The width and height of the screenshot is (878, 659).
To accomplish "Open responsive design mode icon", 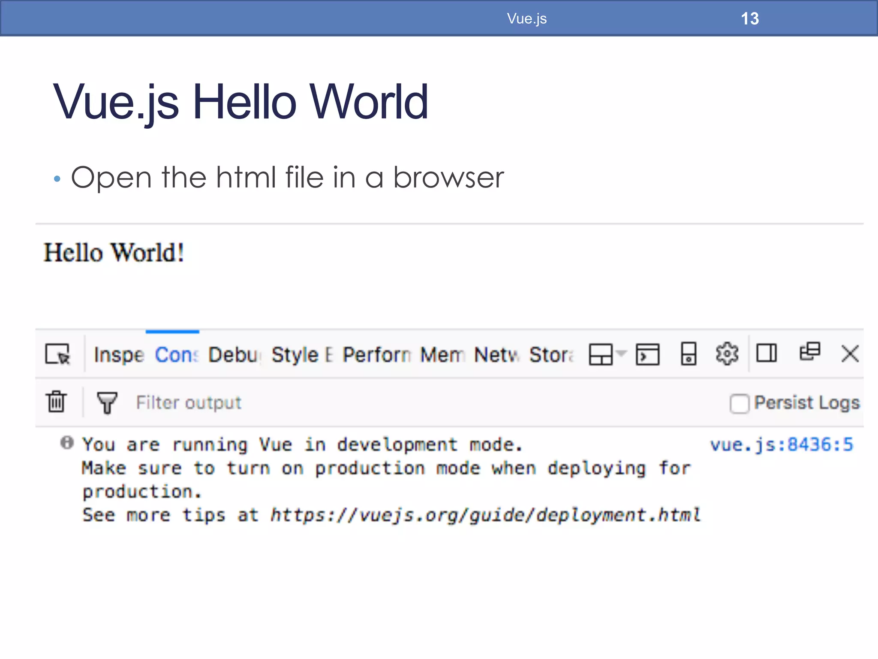I will coord(689,354).
